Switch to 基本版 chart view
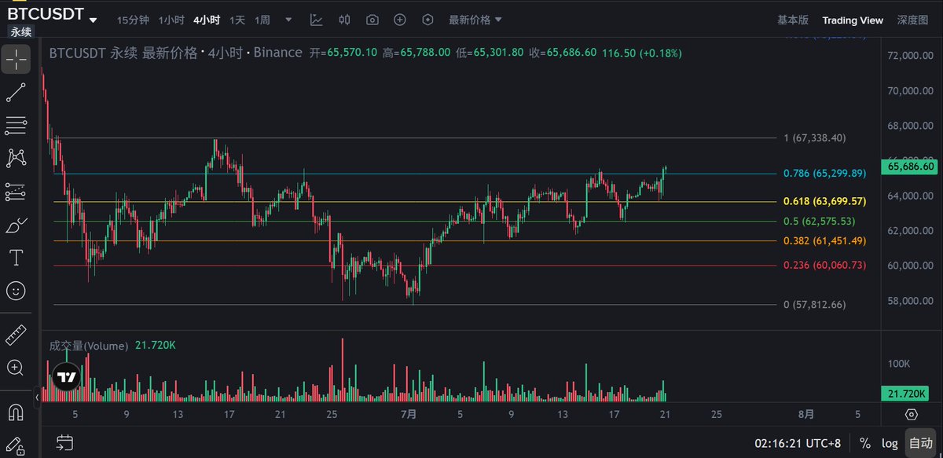The height and width of the screenshot is (458, 943). click(792, 20)
